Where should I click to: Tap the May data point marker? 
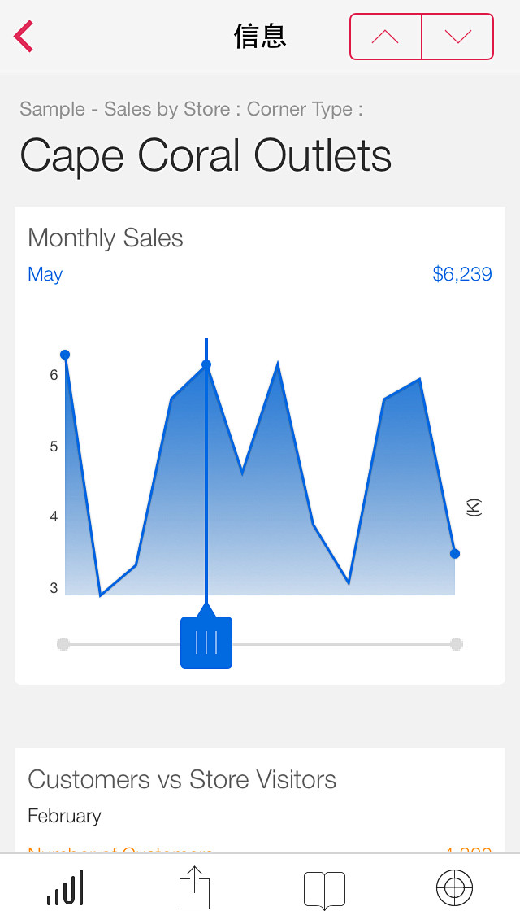click(x=206, y=364)
